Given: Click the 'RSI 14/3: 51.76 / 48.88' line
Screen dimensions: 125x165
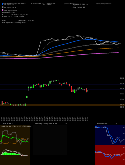Looking at the screenshot, I should pyautogui.click(x=15, y=14).
